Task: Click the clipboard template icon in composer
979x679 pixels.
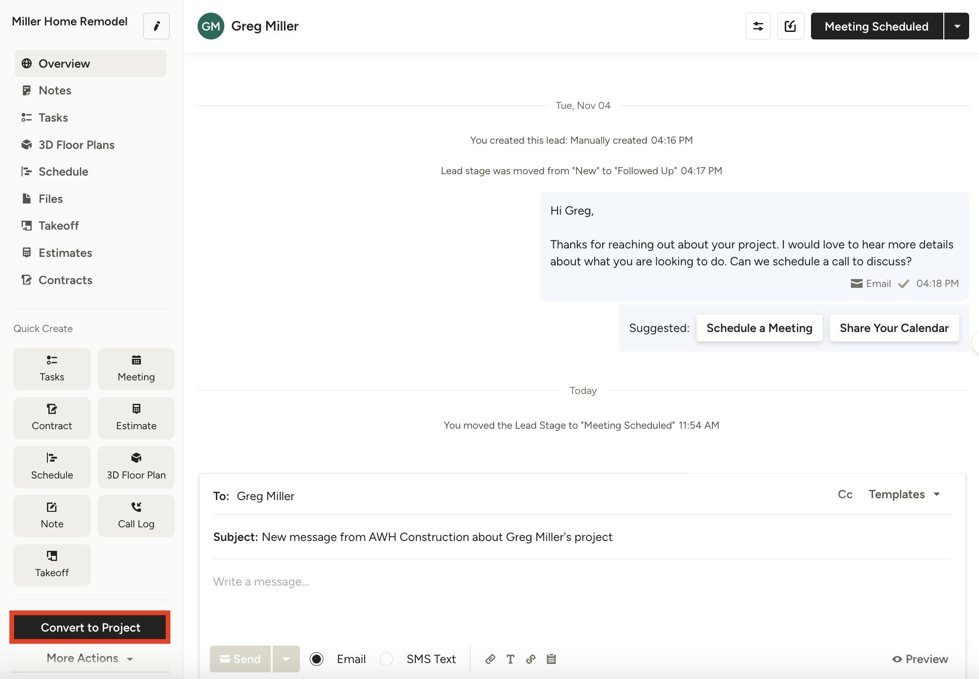Action: click(551, 659)
